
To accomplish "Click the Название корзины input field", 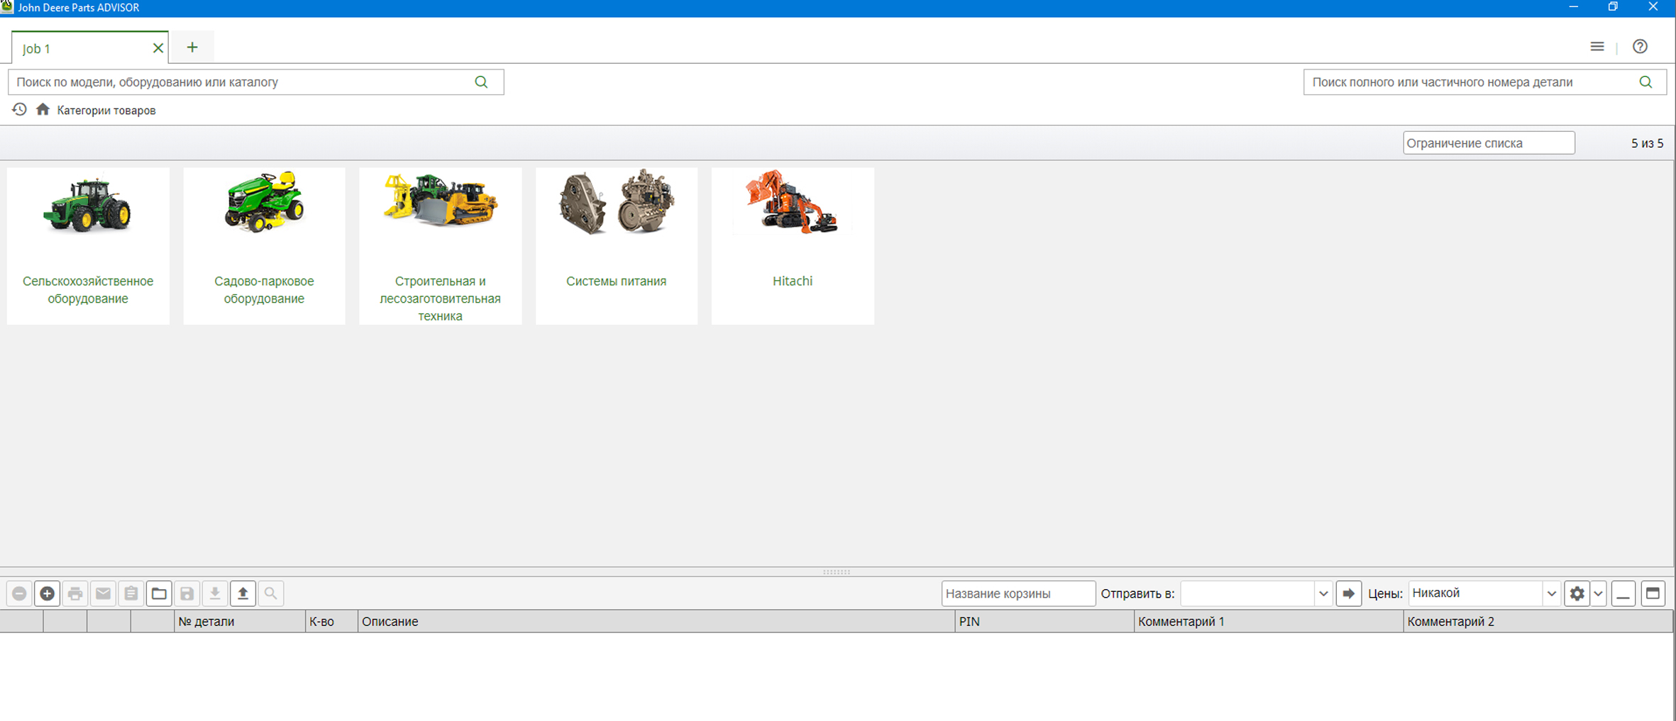I will [x=1018, y=593].
